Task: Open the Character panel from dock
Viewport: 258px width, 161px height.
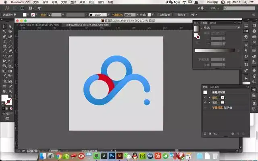Action: (x=246, y=45)
